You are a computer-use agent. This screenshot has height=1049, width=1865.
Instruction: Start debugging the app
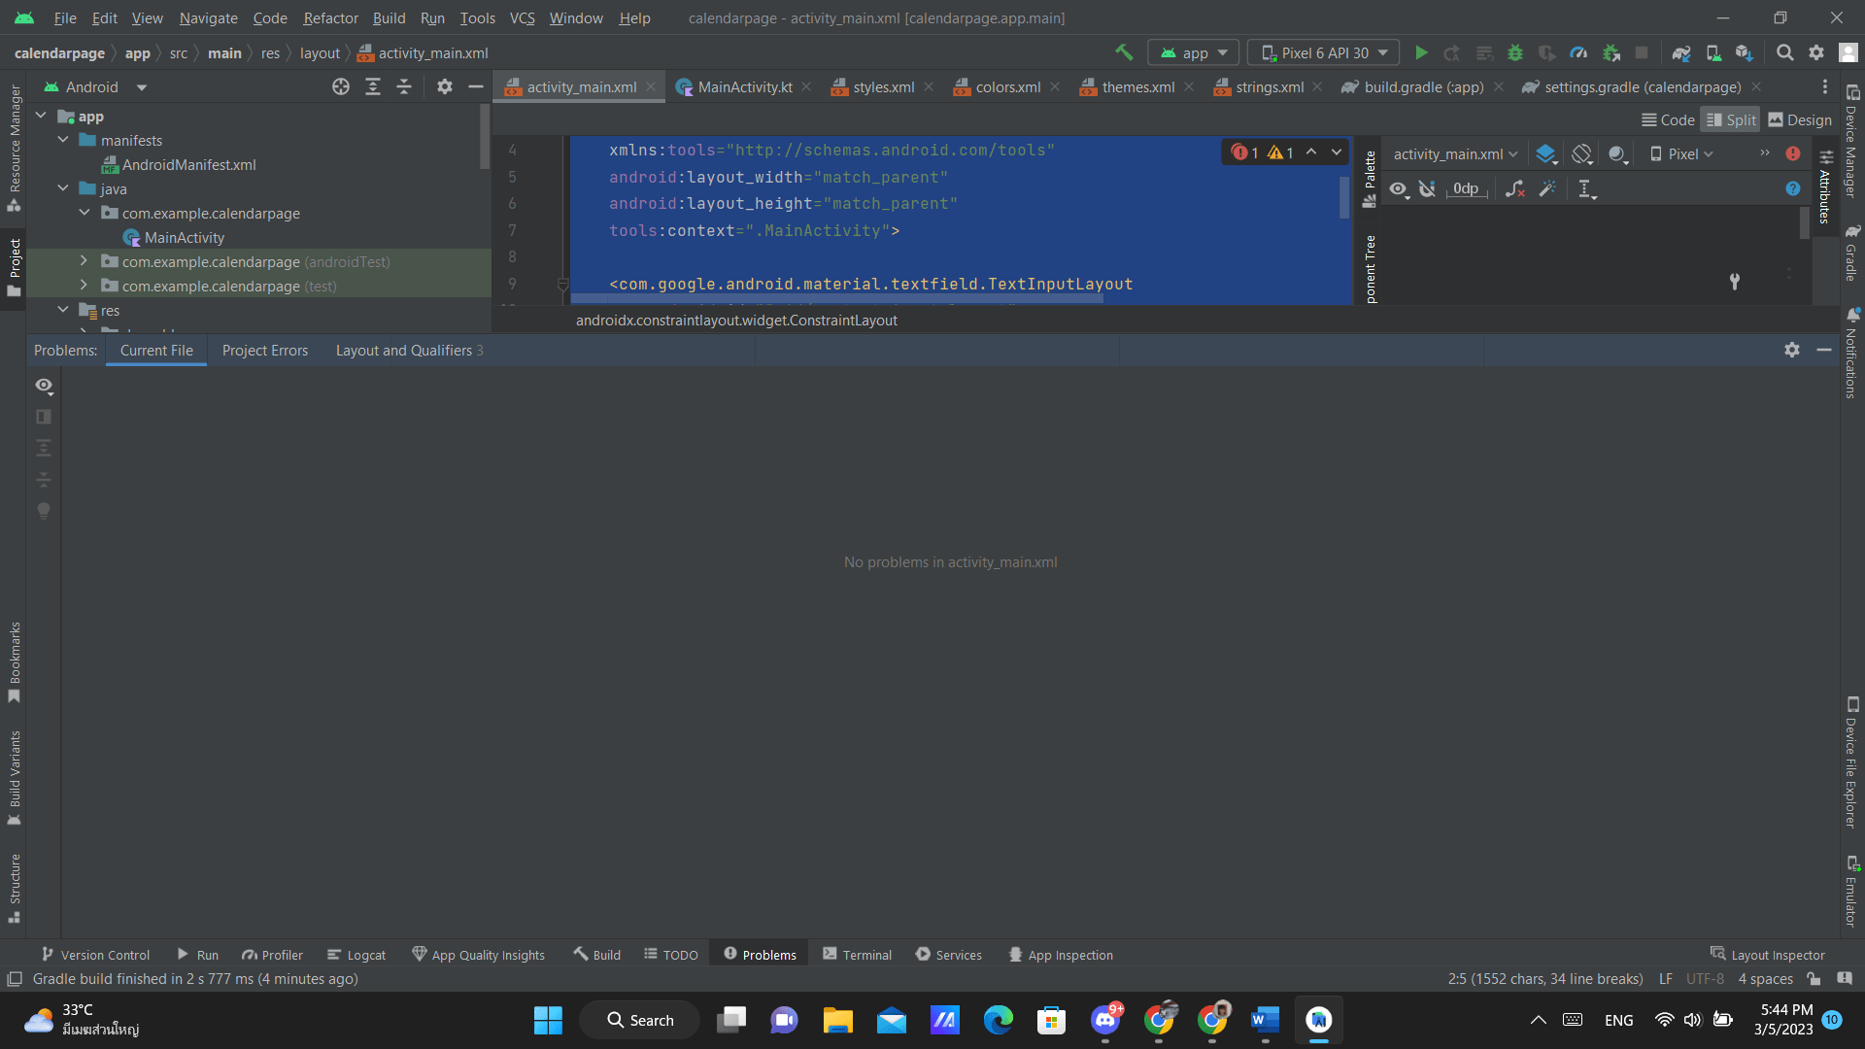pyautogui.click(x=1515, y=52)
